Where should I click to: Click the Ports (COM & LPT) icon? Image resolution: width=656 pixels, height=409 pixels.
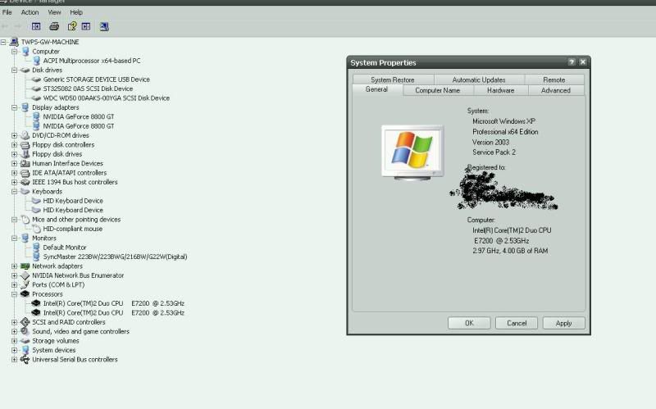[x=25, y=284]
